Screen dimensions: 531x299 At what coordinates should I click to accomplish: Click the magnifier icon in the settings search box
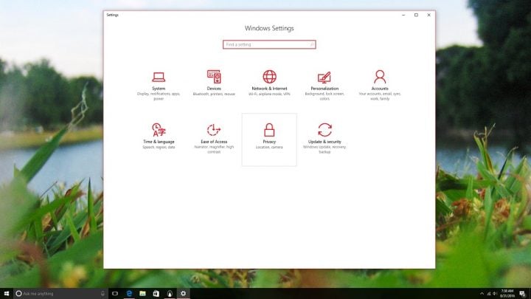(312, 44)
